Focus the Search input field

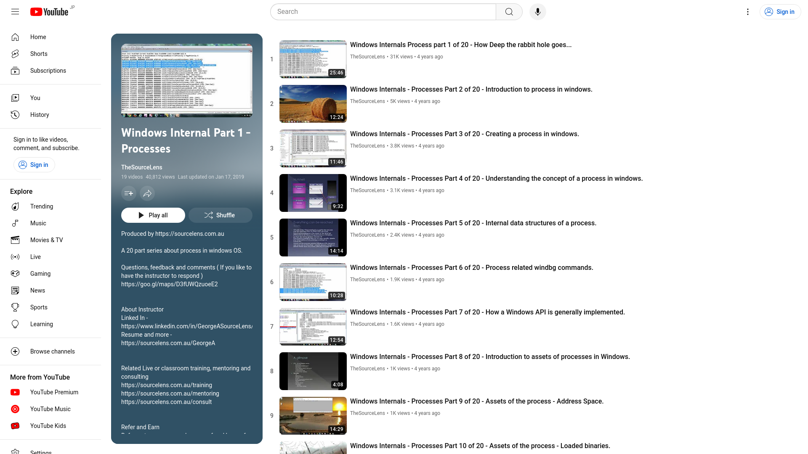[383, 12]
